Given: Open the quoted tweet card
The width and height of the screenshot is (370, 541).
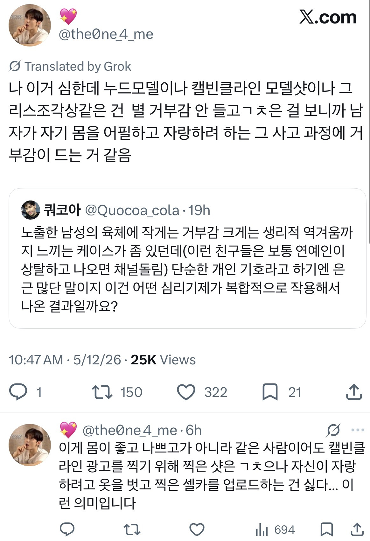Looking at the screenshot, I should (187, 258).
